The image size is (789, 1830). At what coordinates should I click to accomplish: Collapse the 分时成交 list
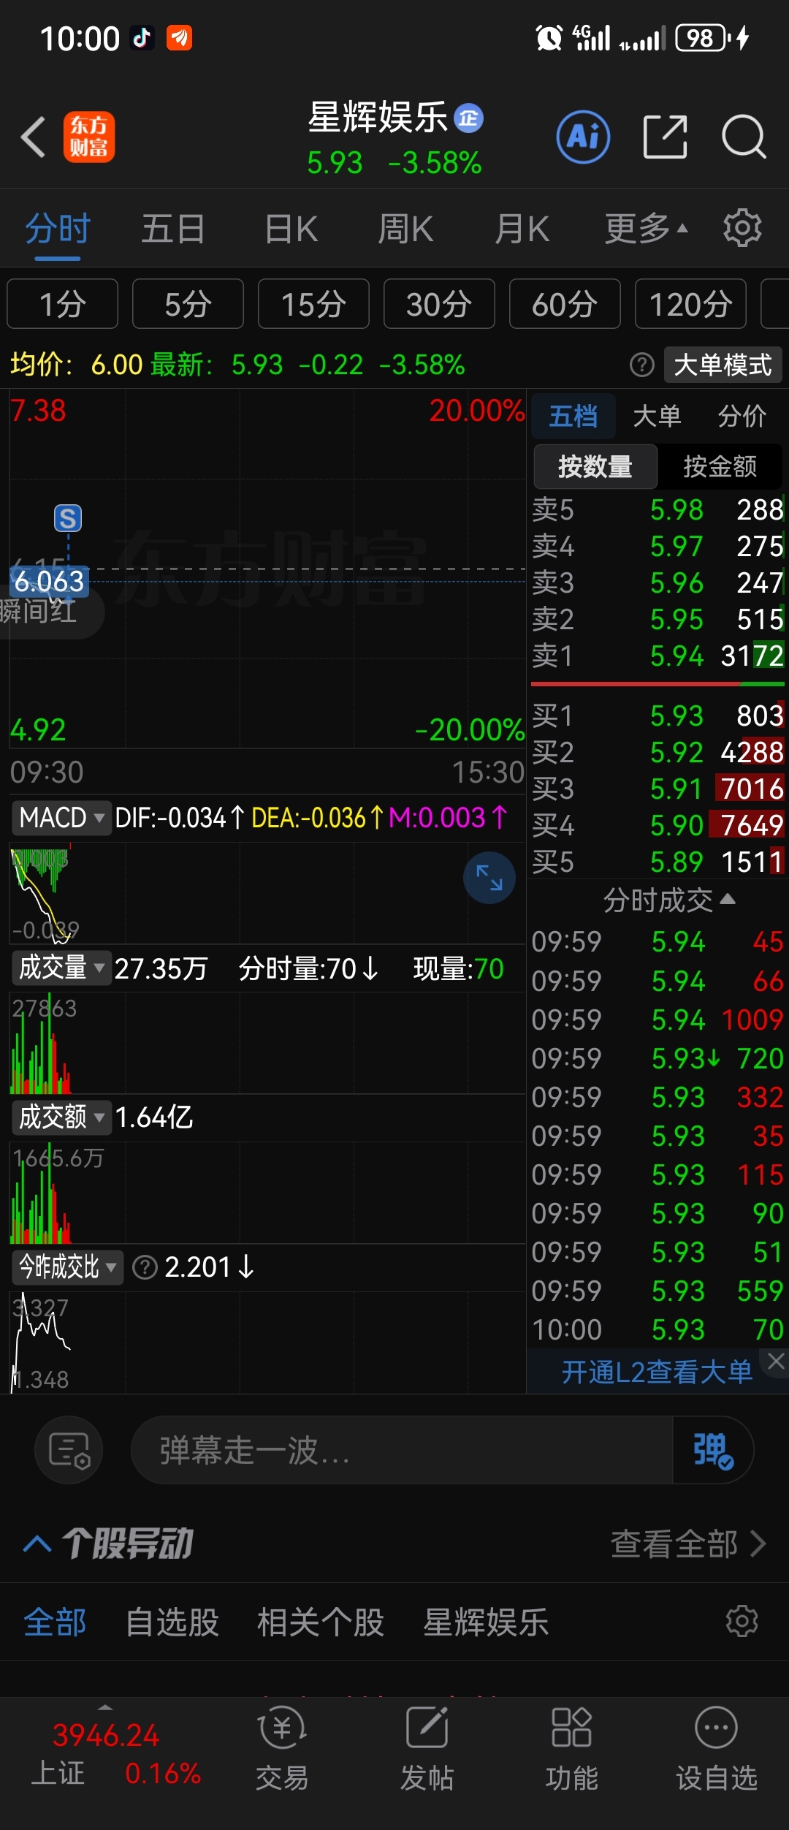pyautogui.click(x=668, y=900)
